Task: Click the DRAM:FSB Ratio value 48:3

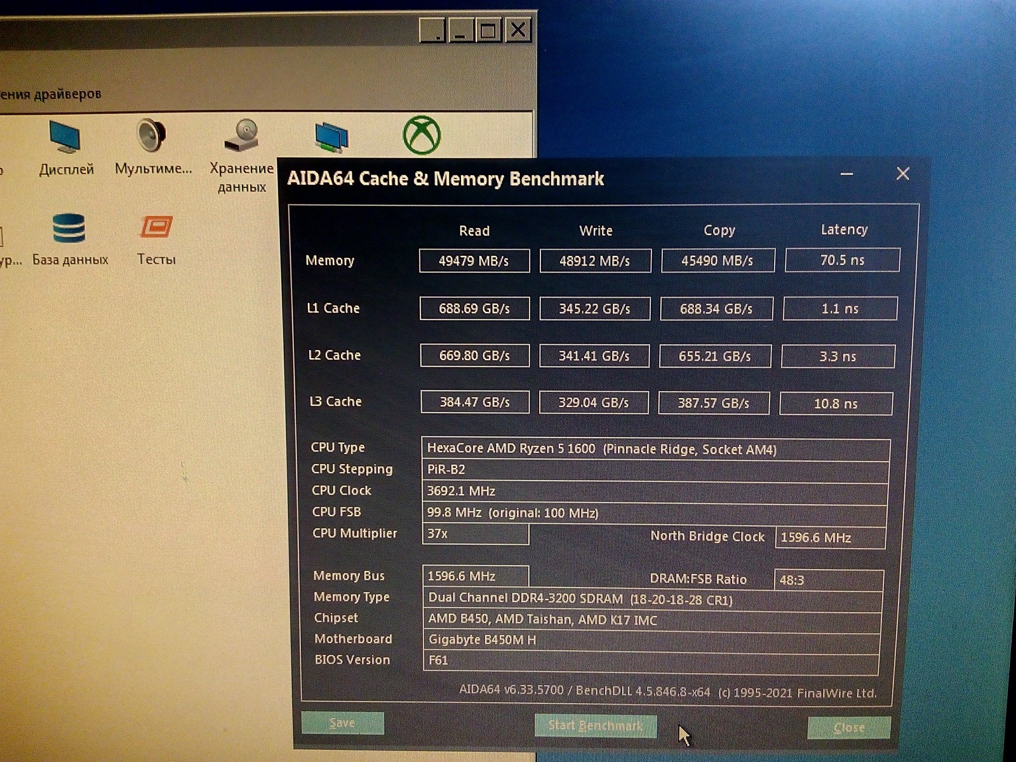Action: pos(829,580)
